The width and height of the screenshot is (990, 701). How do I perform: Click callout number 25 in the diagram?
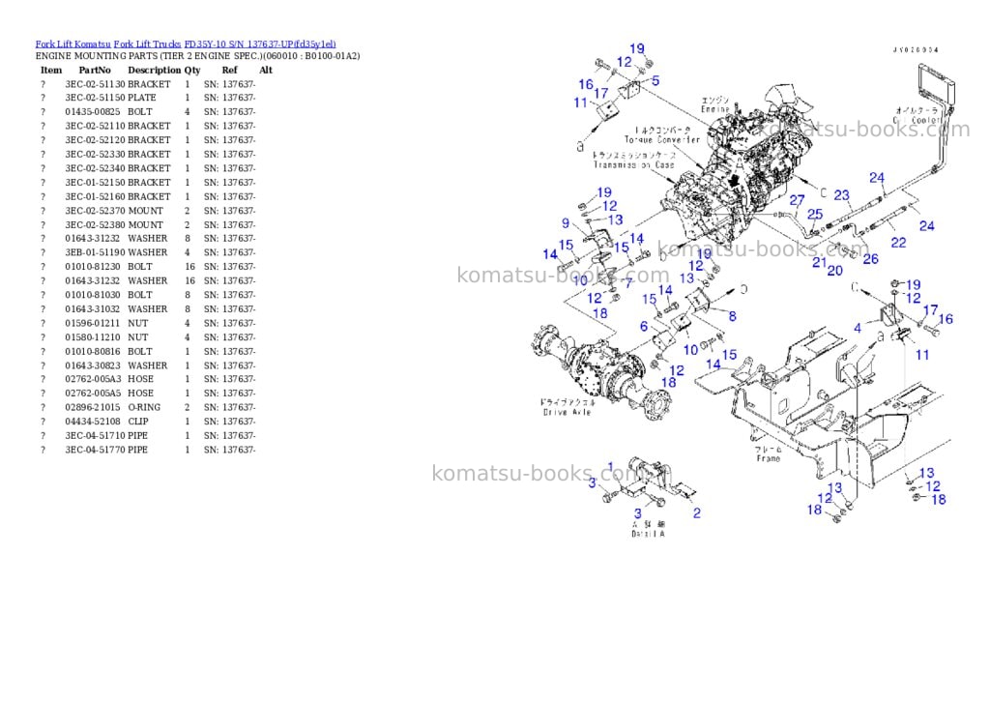pyautogui.click(x=815, y=215)
